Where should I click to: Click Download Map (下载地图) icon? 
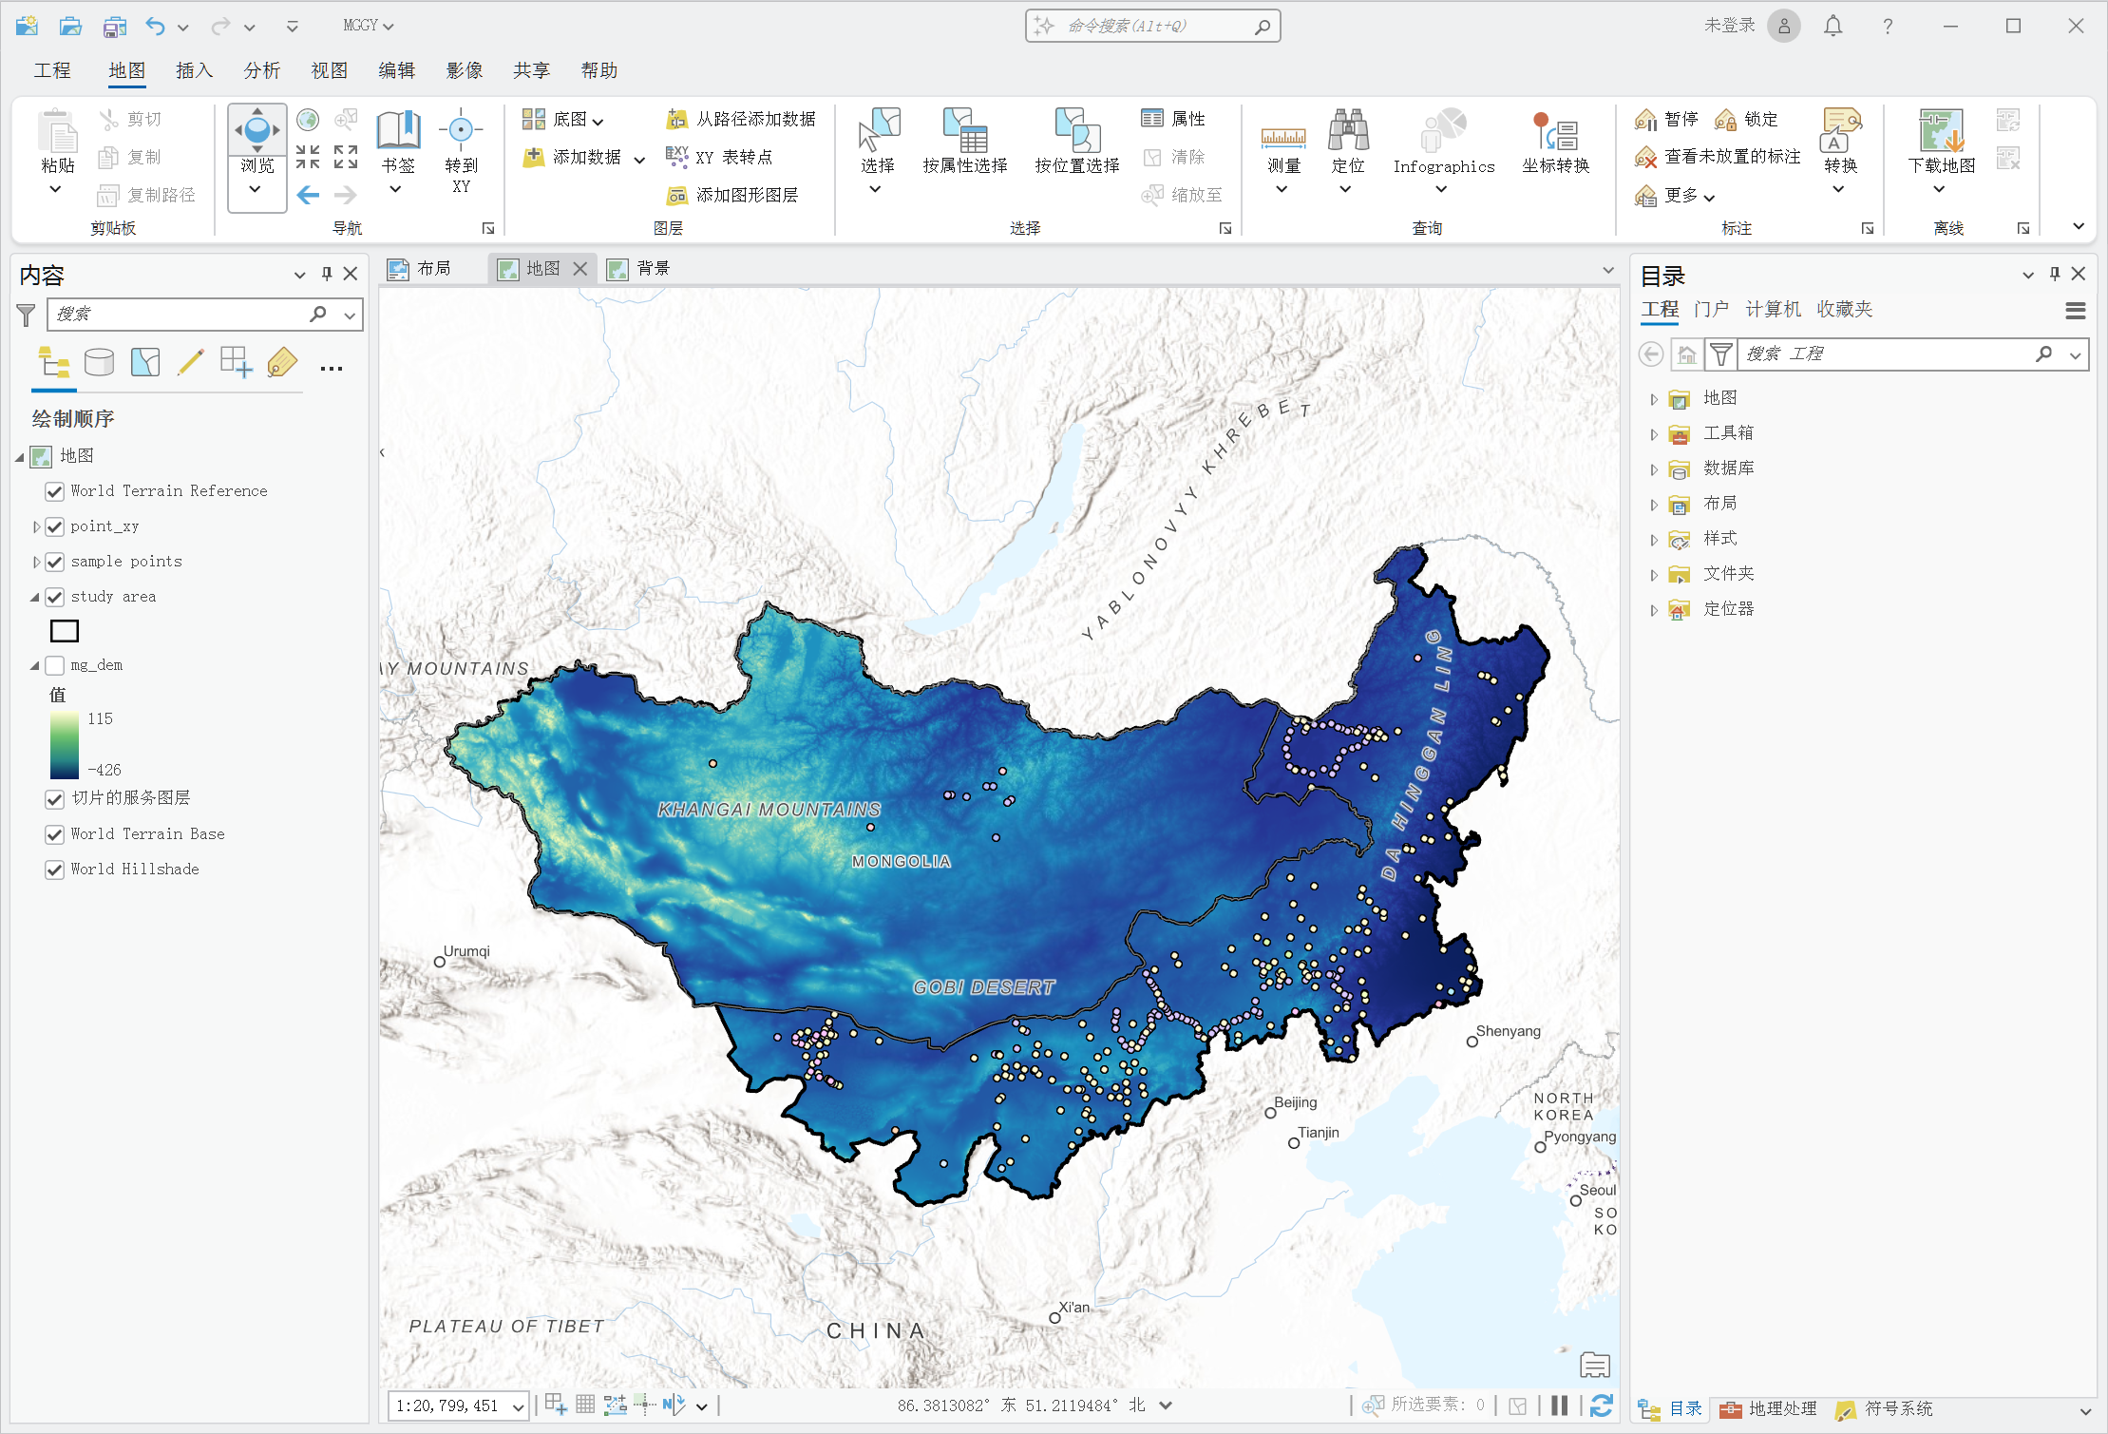click(x=1941, y=131)
